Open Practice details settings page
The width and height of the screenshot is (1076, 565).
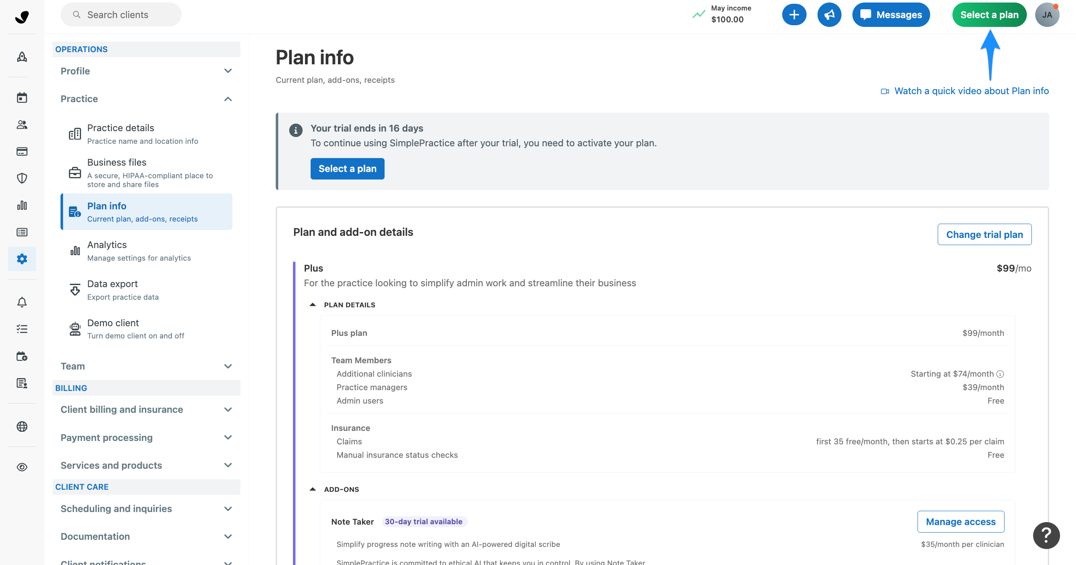pos(146,134)
